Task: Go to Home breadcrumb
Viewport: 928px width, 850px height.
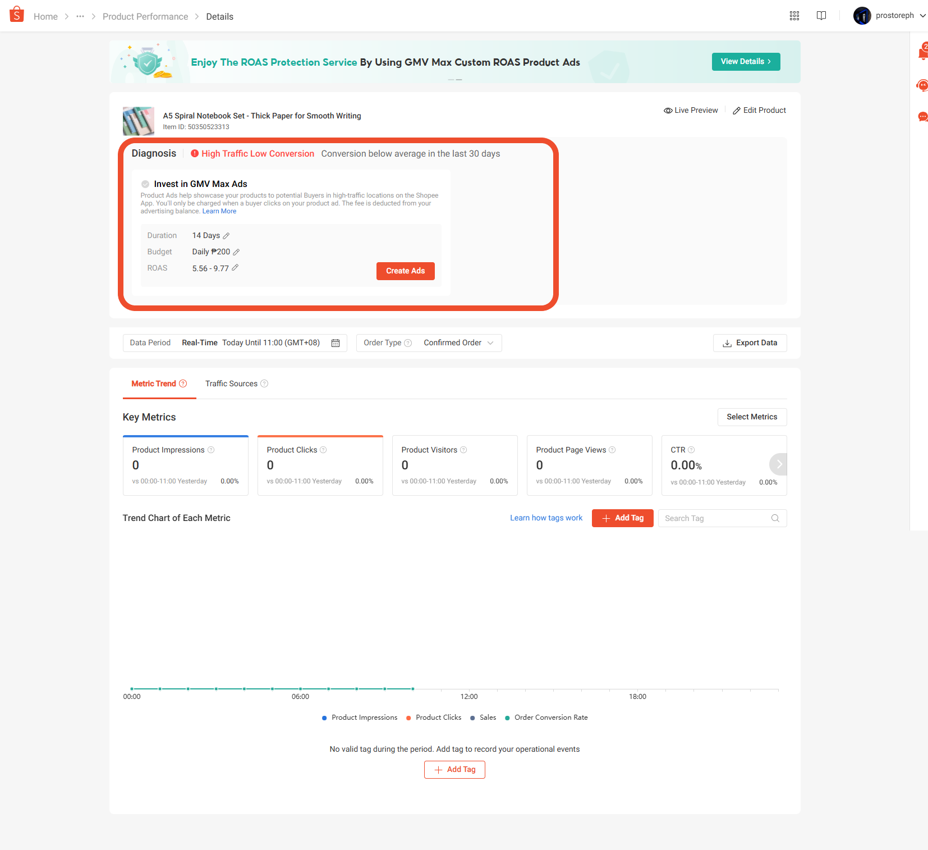Action: coord(45,16)
